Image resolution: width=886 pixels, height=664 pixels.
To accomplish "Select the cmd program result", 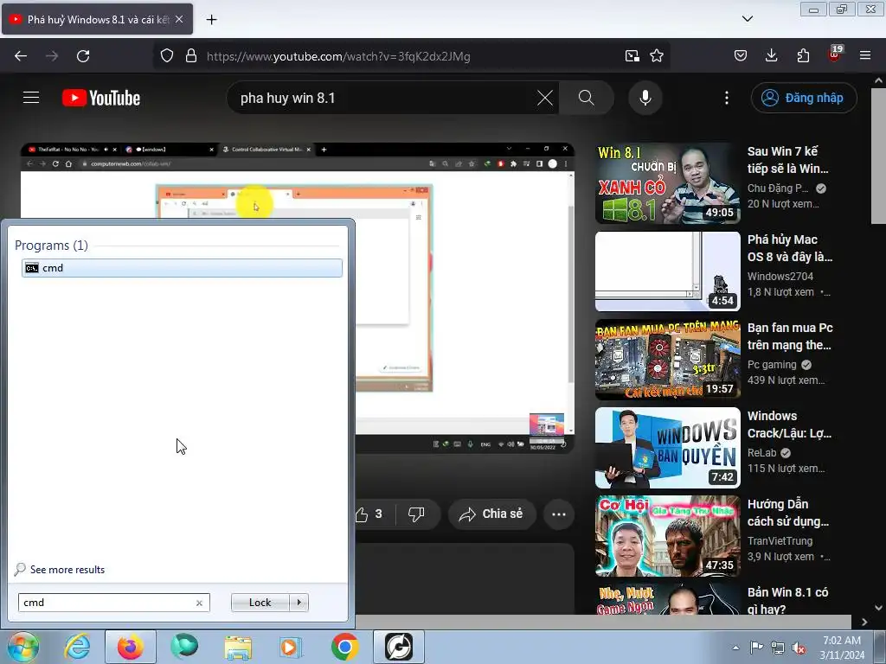I will (182, 268).
